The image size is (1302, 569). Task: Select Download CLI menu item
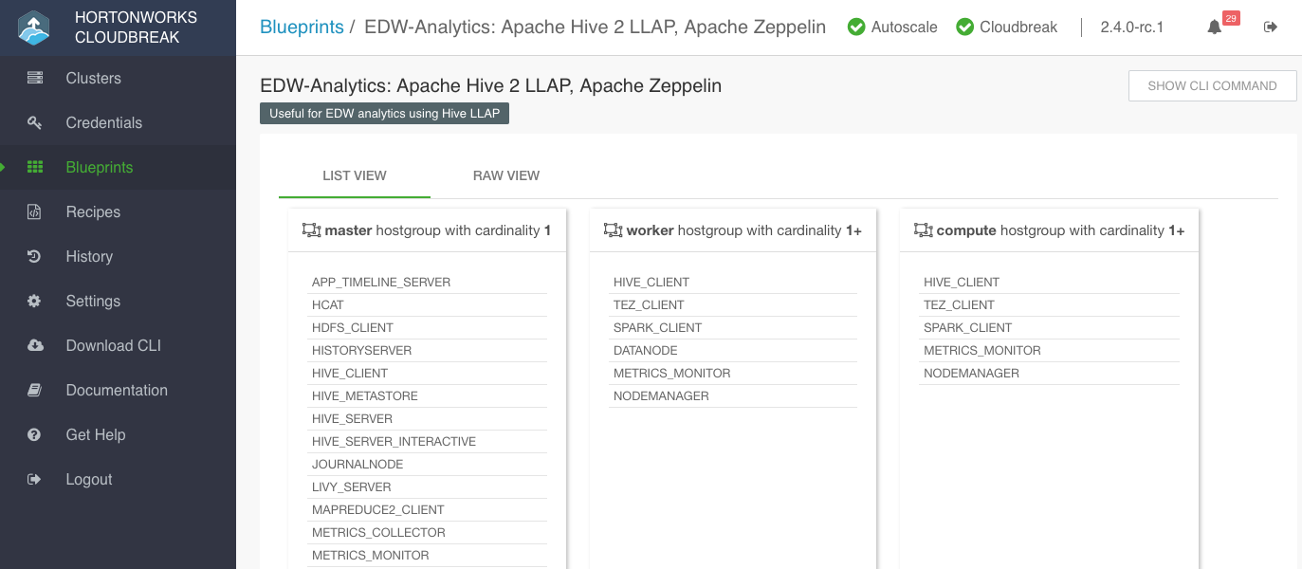118,345
